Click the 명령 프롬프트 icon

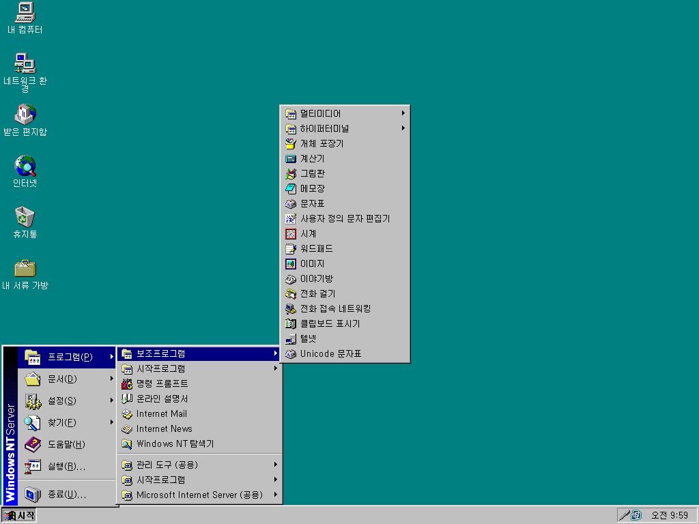coord(127,383)
